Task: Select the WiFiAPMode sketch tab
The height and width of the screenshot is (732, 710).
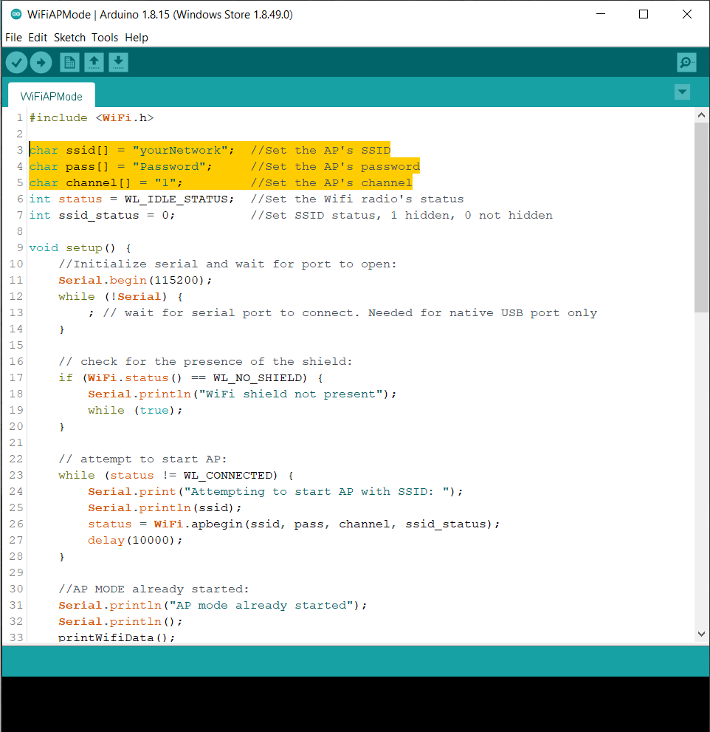Action: tap(52, 96)
